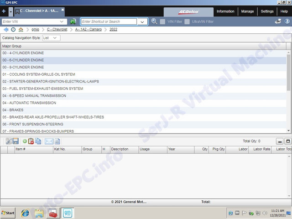This screenshot has height=219, width=292.
Task: Open the Settings menu
Action: tap(267, 11)
